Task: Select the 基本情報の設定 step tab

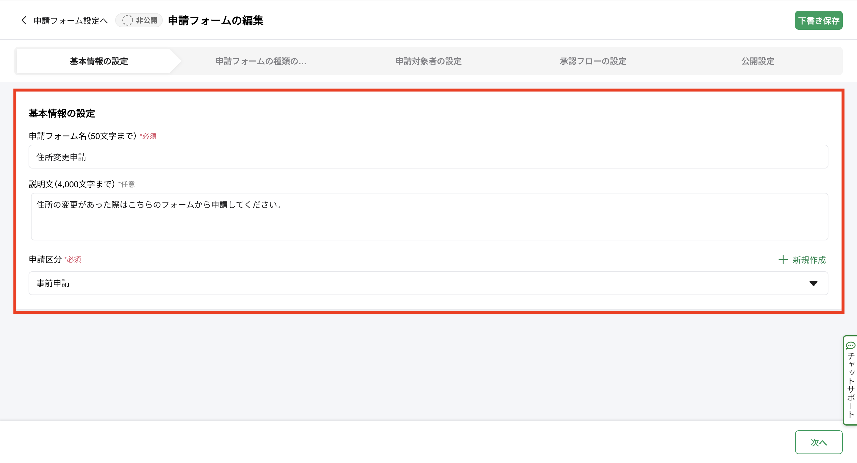Action: point(99,61)
